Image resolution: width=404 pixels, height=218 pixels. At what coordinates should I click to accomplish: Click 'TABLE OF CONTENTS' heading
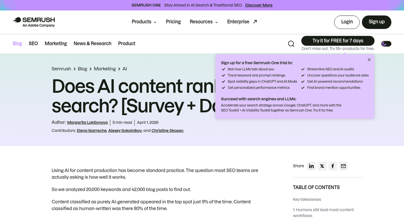coord(316,187)
